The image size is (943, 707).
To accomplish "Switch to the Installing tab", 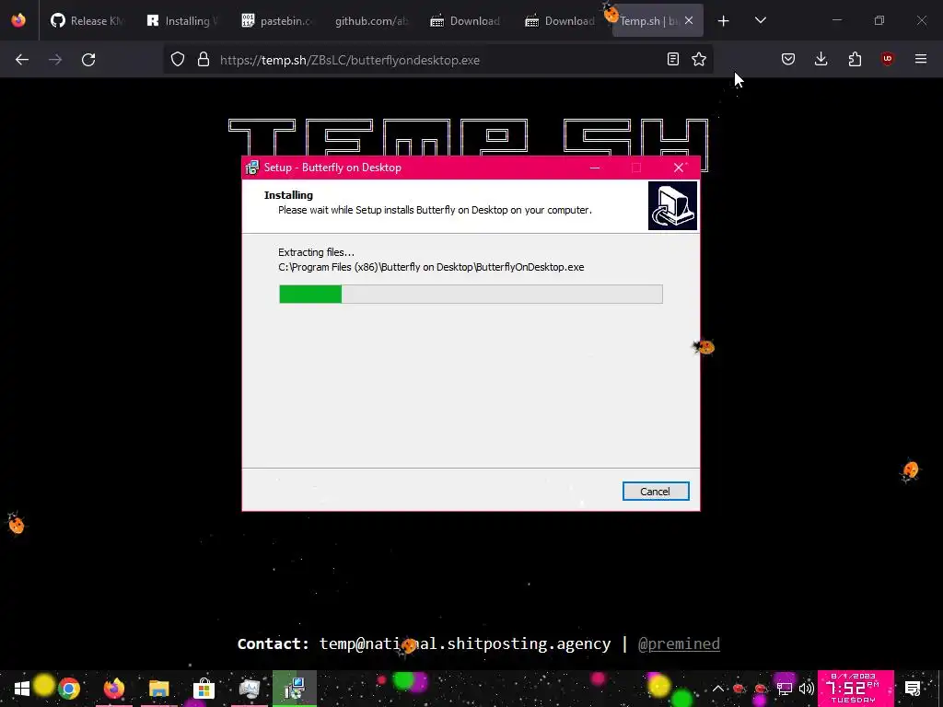I will point(183,20).
